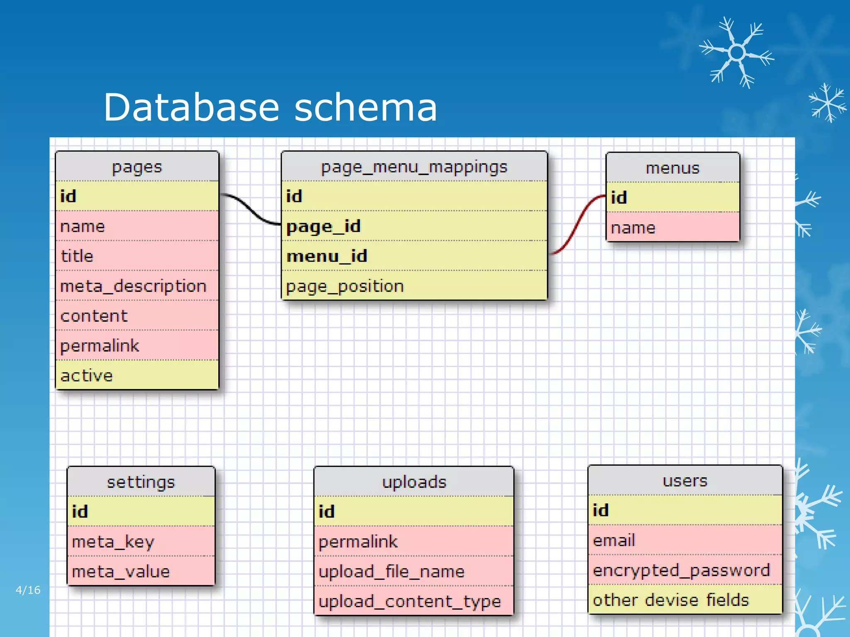Click the uploads table title

(x=414, y=482)
